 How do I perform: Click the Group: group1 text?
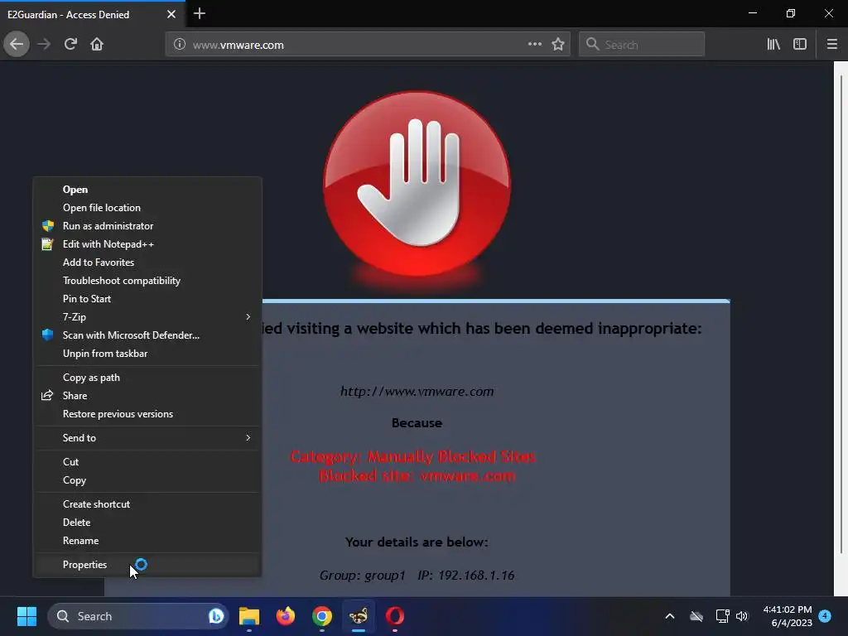pos(363,576)
